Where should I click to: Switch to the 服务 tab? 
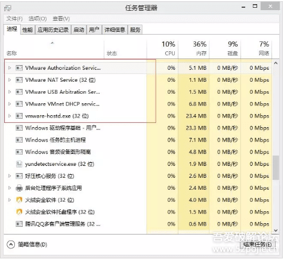[x=135, y=30]
